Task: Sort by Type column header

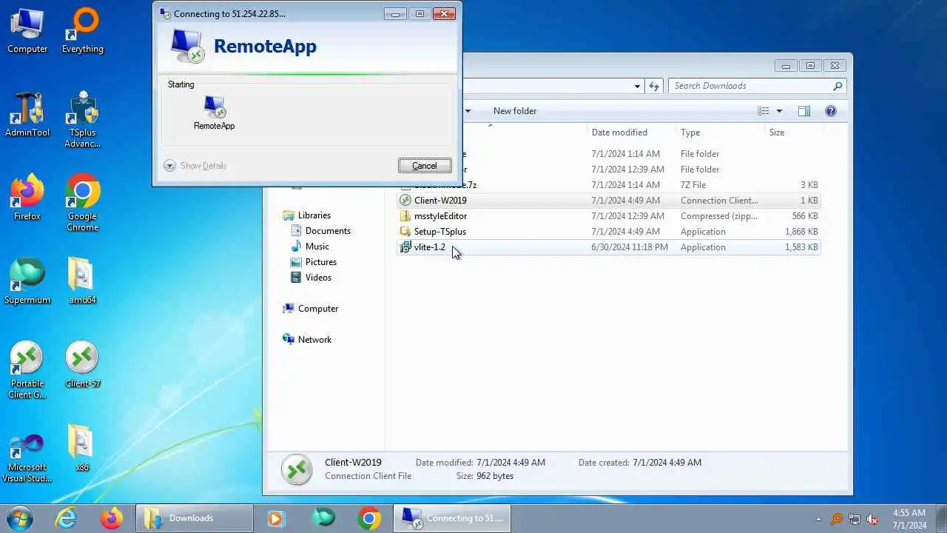Action: coord(721,133)
